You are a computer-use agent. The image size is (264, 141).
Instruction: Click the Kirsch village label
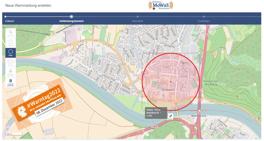point(206,131)
